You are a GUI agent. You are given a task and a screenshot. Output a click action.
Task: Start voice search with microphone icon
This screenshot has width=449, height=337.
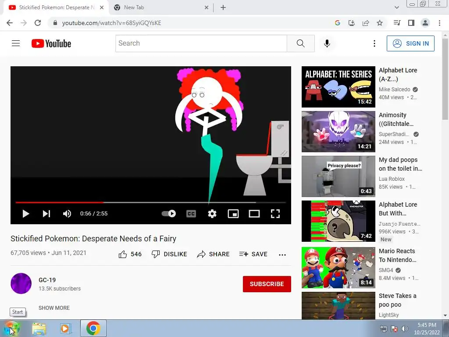(327, 43)
